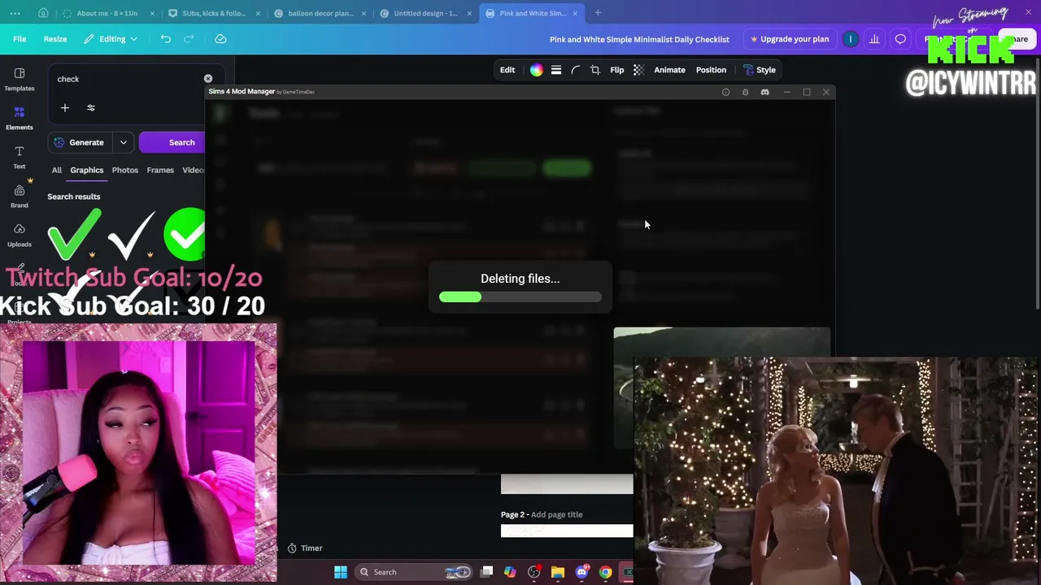Click the plus icon under search box
1041x585 pixels.
point(65,108)
